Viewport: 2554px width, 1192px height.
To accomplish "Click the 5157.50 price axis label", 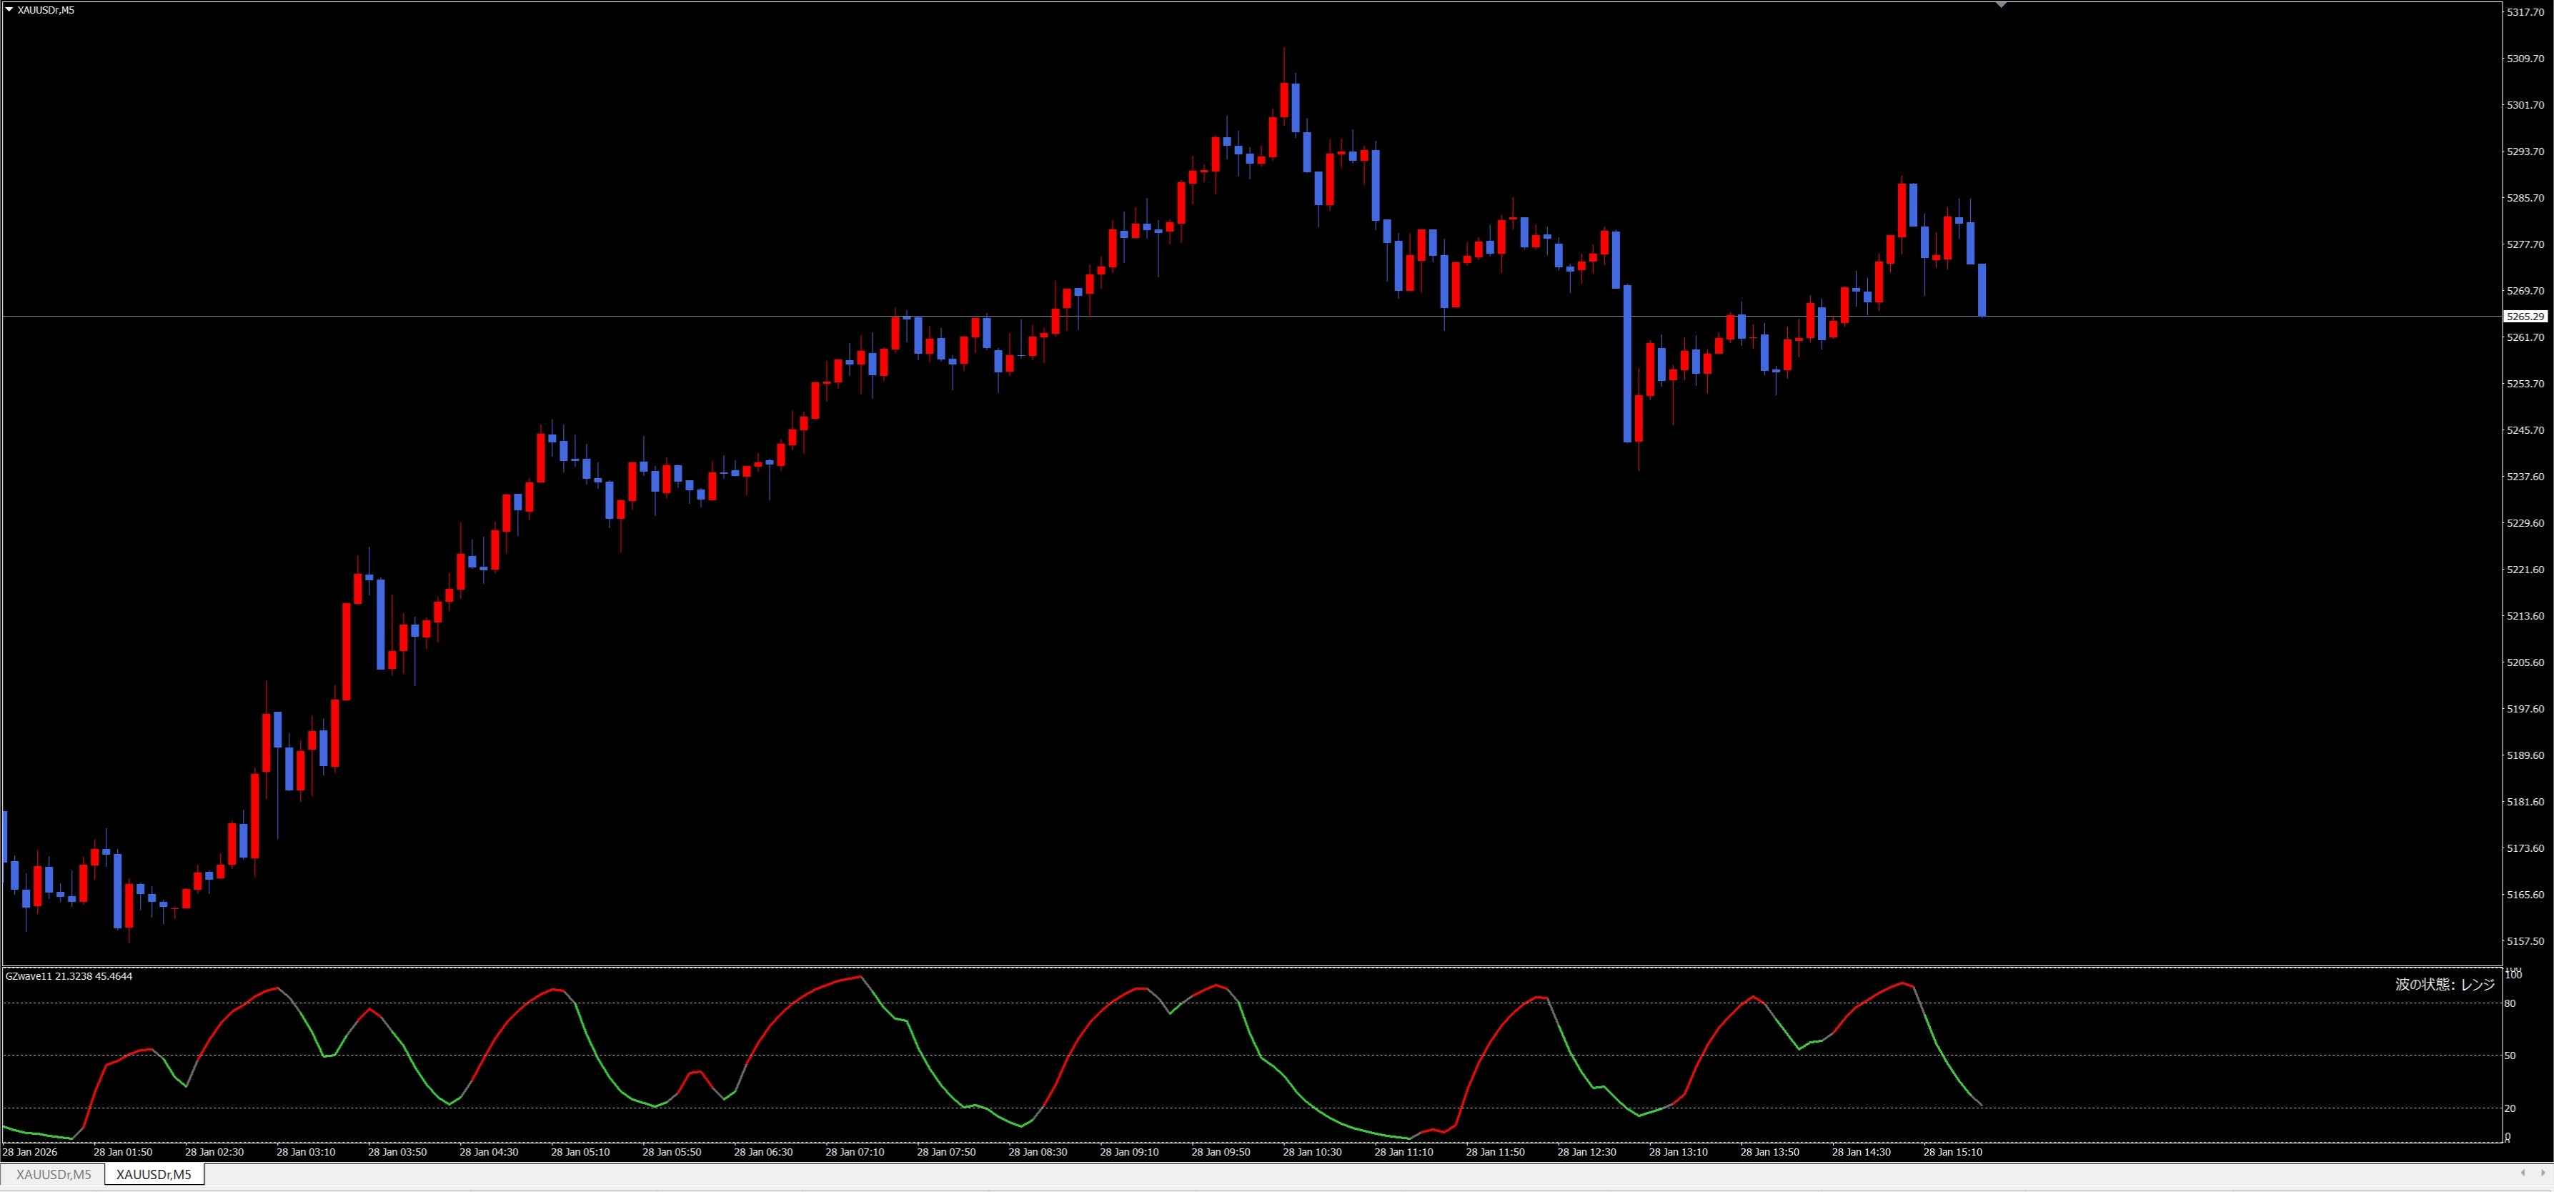I will click(x=2525, y=941).
